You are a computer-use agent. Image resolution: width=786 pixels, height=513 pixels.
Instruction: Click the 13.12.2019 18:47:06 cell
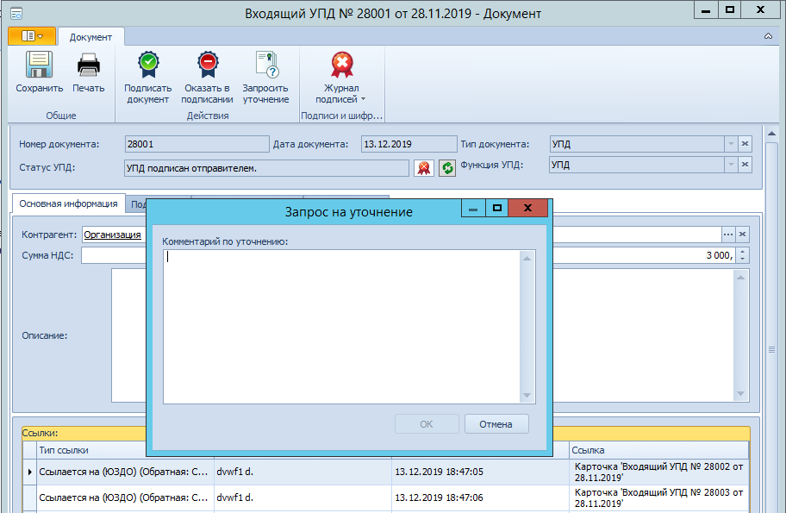480,497
